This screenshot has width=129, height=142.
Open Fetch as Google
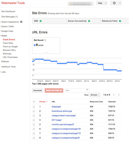click(10, 47)
